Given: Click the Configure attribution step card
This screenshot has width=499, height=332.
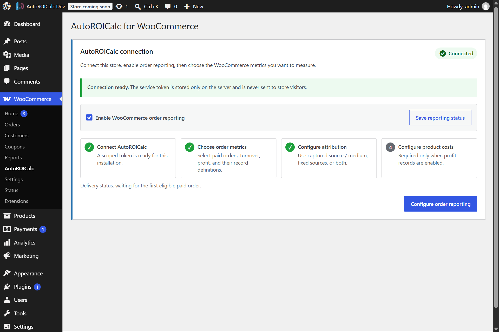Looking at the screenshot, I should click(329, 158).
